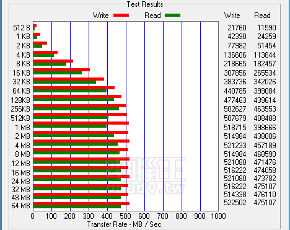Viewport: 290px width, 230px height.
Task: Click the read value 463553
Action: pos(265,109)
